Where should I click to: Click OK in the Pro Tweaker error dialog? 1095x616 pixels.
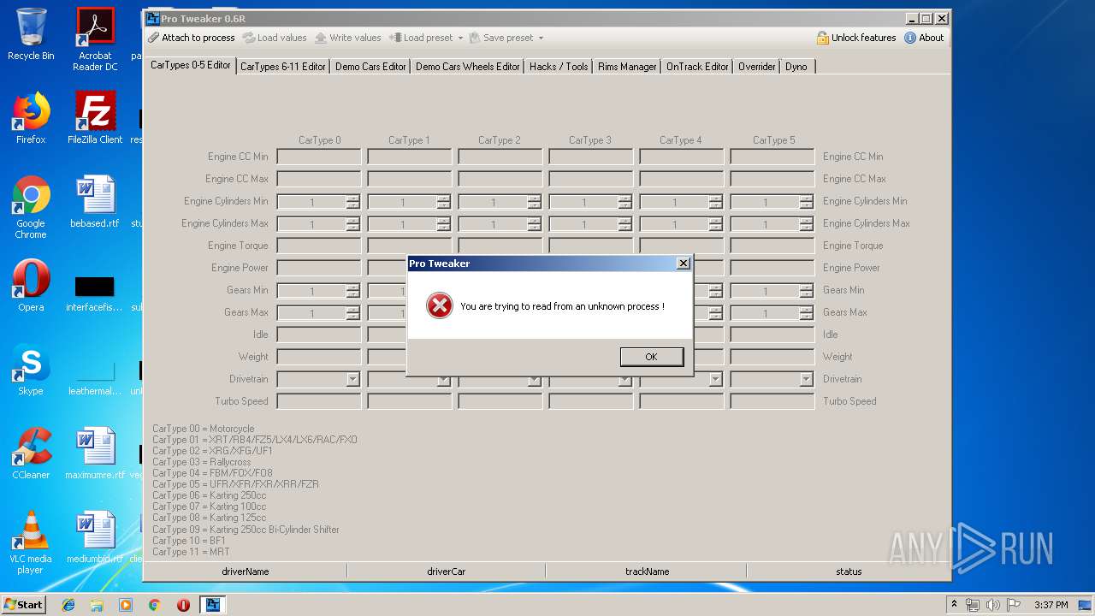(651, 357)
